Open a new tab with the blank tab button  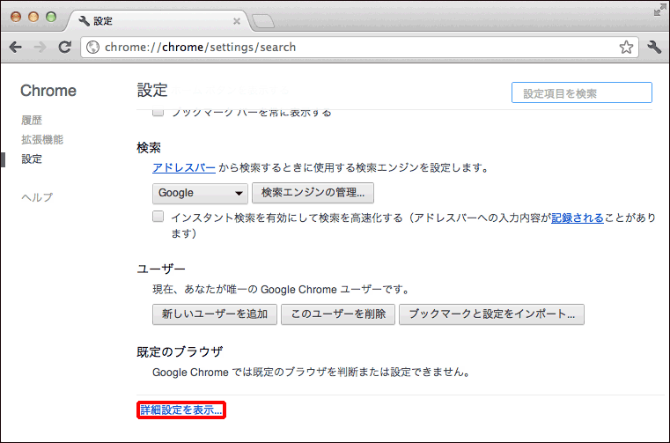pyautogui.click(x=262, y=21)
